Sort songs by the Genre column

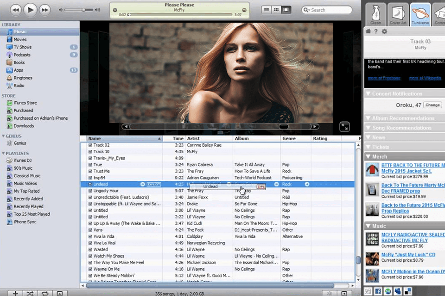point(295,138)
